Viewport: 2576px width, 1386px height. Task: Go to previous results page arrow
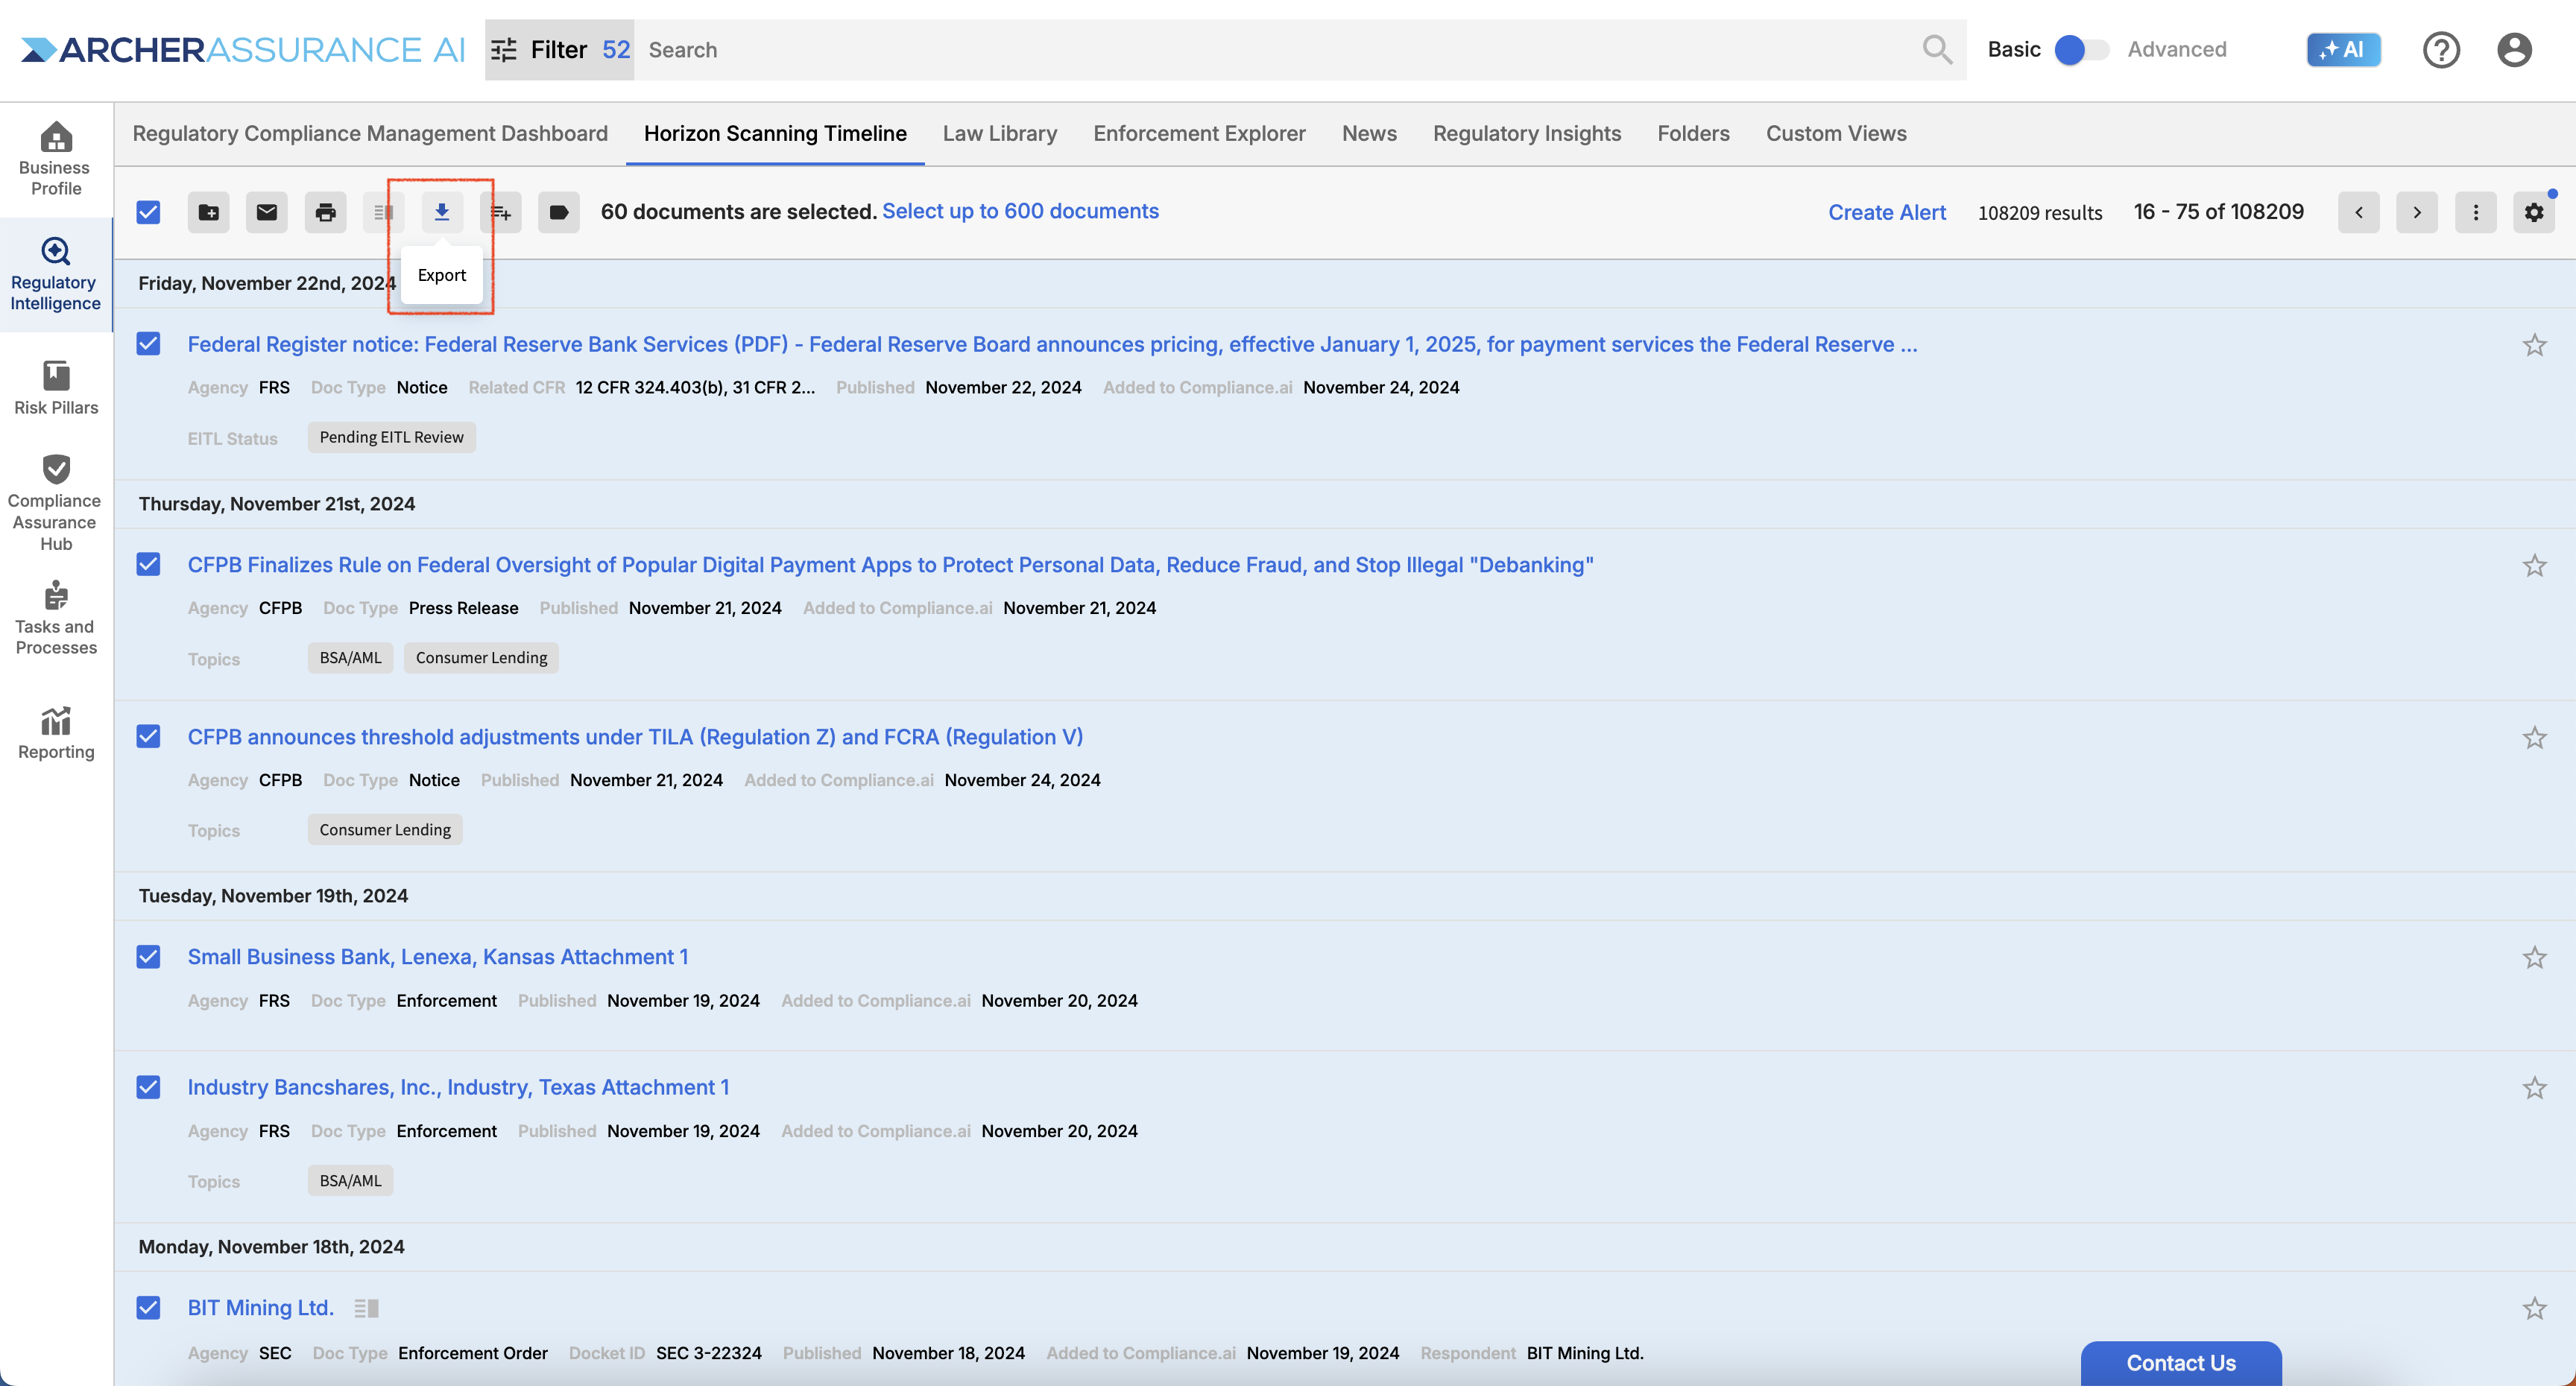[2359, 212]
